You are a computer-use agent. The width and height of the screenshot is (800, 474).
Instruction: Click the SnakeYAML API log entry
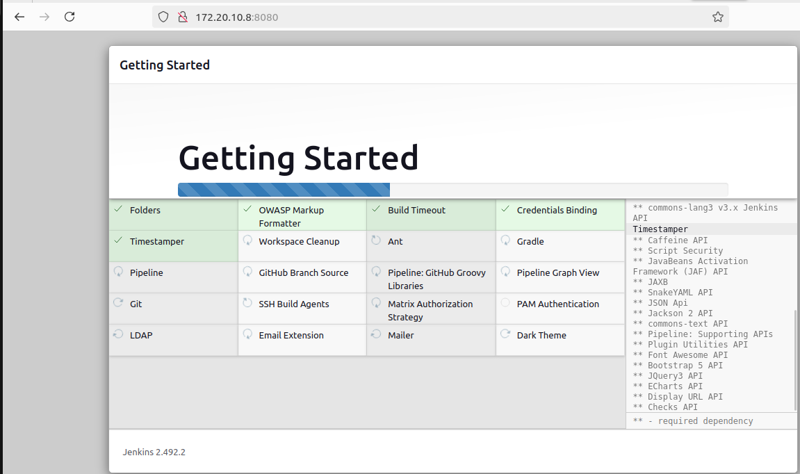point(672,293)
